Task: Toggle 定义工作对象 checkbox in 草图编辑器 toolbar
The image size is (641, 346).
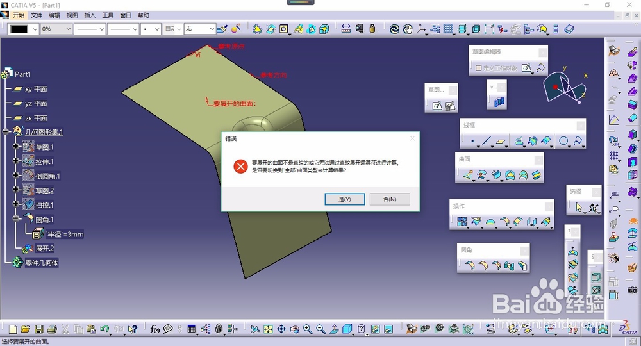Action: click(478, 68)
